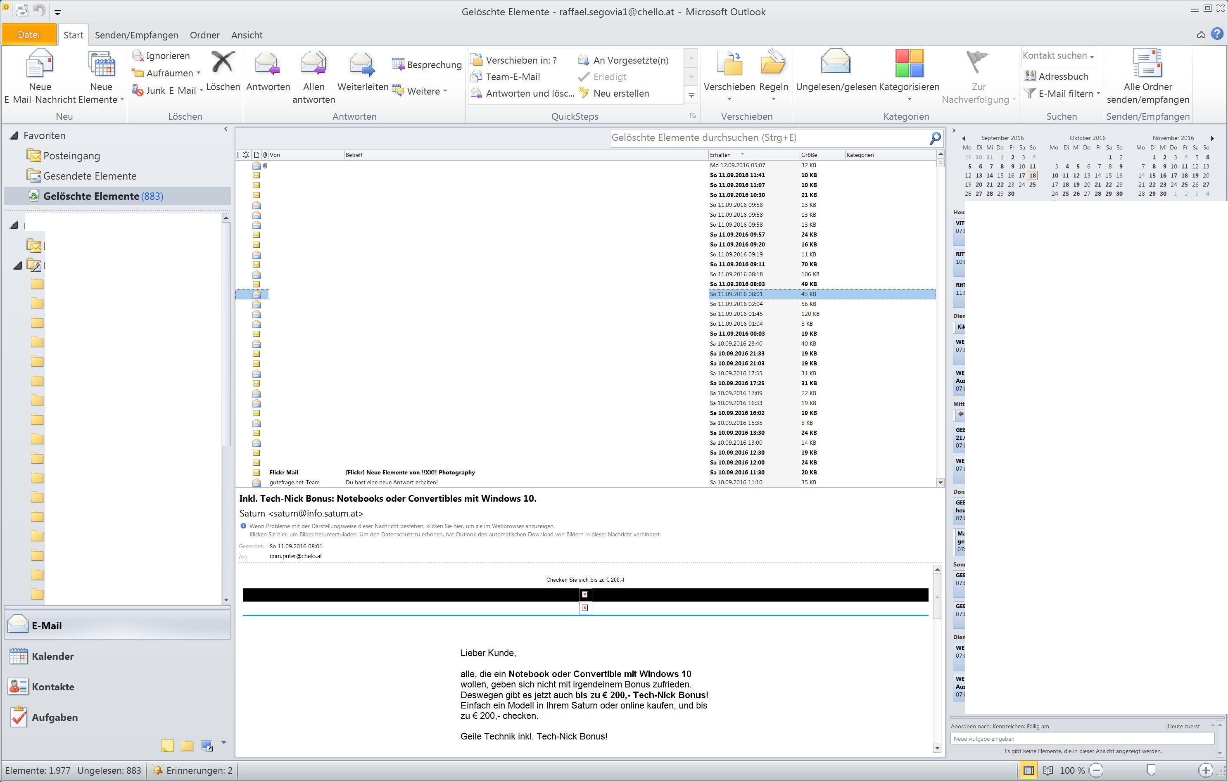1228x782 pixels.
Task: Click the zoom slider handle in status bar
Action: [x=1150, y=770]
